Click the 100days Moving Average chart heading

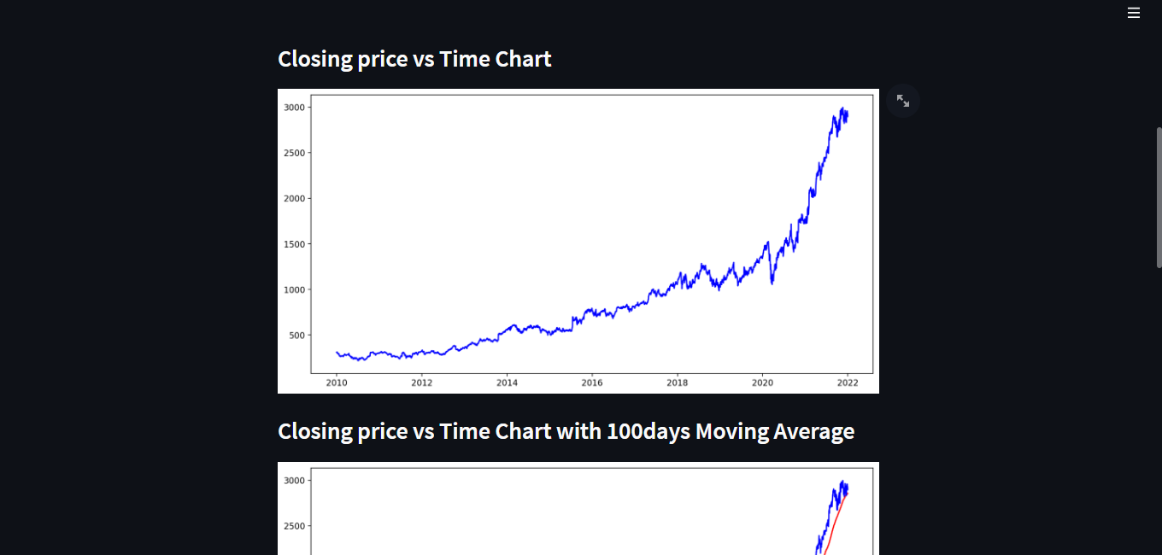tap(566, 431)
